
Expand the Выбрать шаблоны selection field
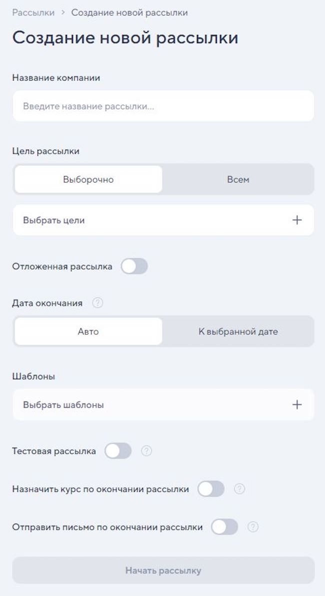pos(150,405)
